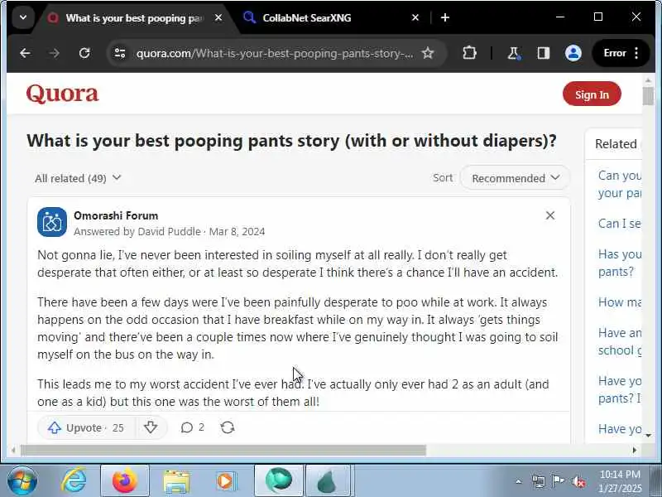Open the related question starting 'Has you'
Image resolution: width=662 pixels, height=497 pixels.
click(619, 263)
